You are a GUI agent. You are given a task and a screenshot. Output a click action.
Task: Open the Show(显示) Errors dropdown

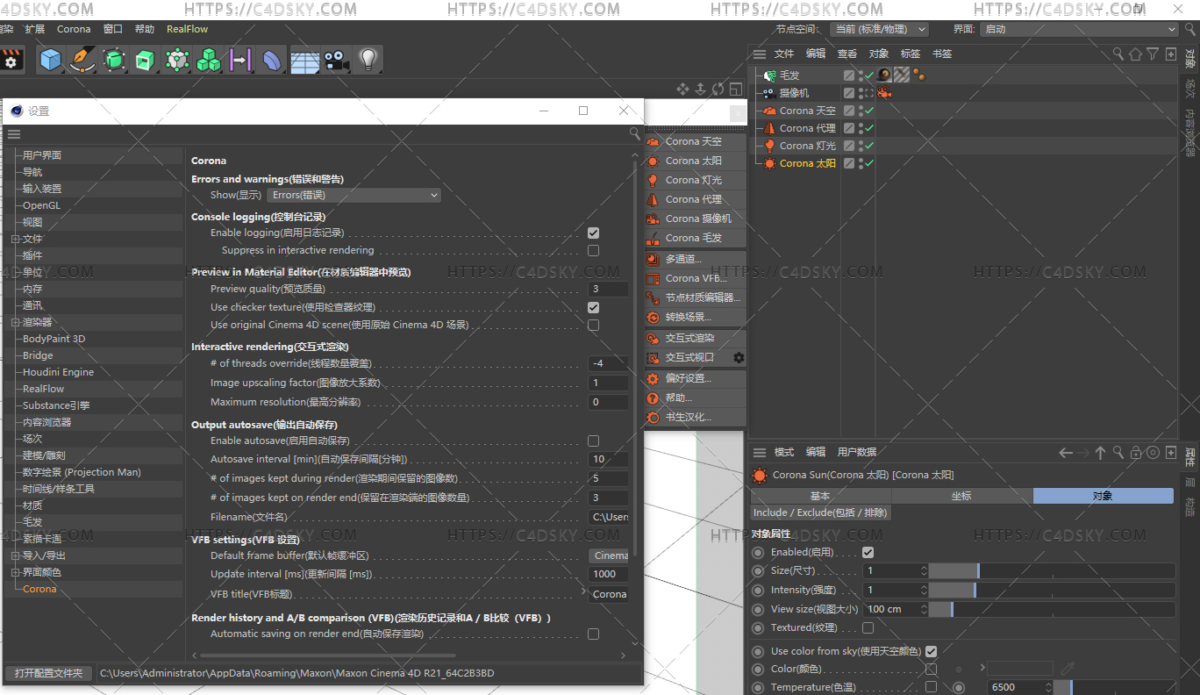[354, 195]
